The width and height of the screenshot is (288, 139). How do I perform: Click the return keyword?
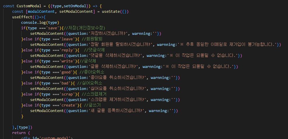point(19,133)
